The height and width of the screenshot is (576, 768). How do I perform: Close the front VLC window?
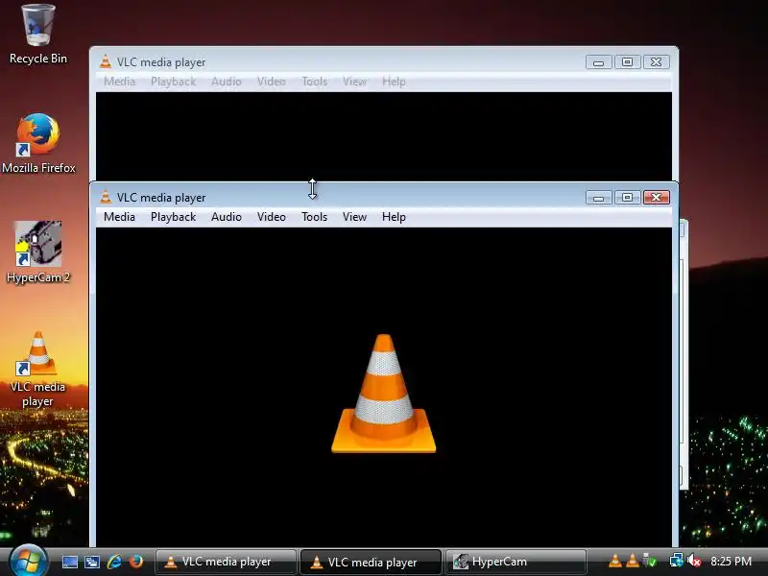tap(657, 198)
